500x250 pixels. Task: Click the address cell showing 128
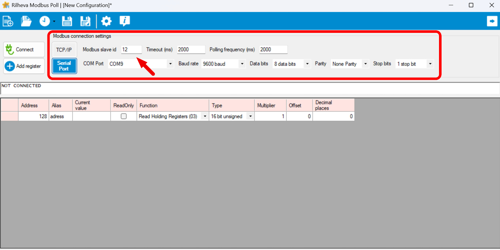coord(34,116)
